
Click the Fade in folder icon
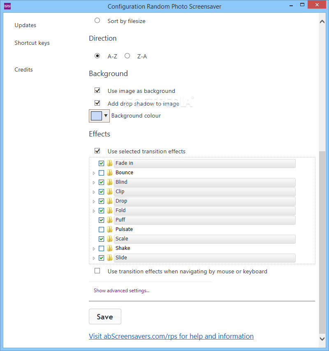[x=109, y=163]
